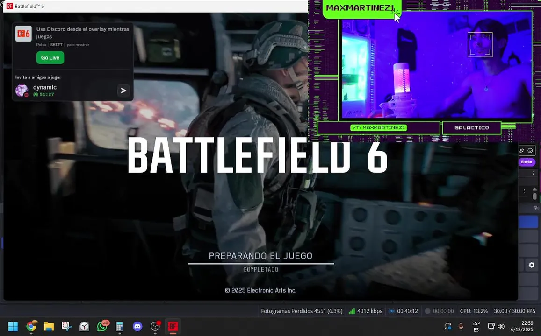The image size is (541, 336).
Task: Open lower three-dot menu beside scrollbar
Action: click(x=524, y=191)
